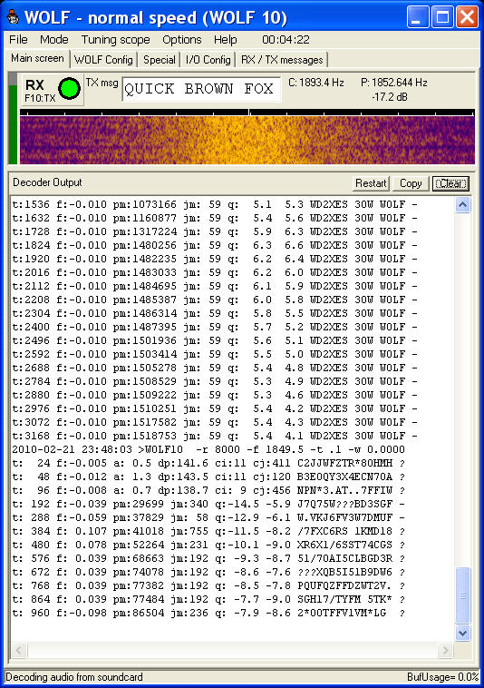Click the scroll up arrow of decoder output
484x688 pixels.
pos(463,205)
